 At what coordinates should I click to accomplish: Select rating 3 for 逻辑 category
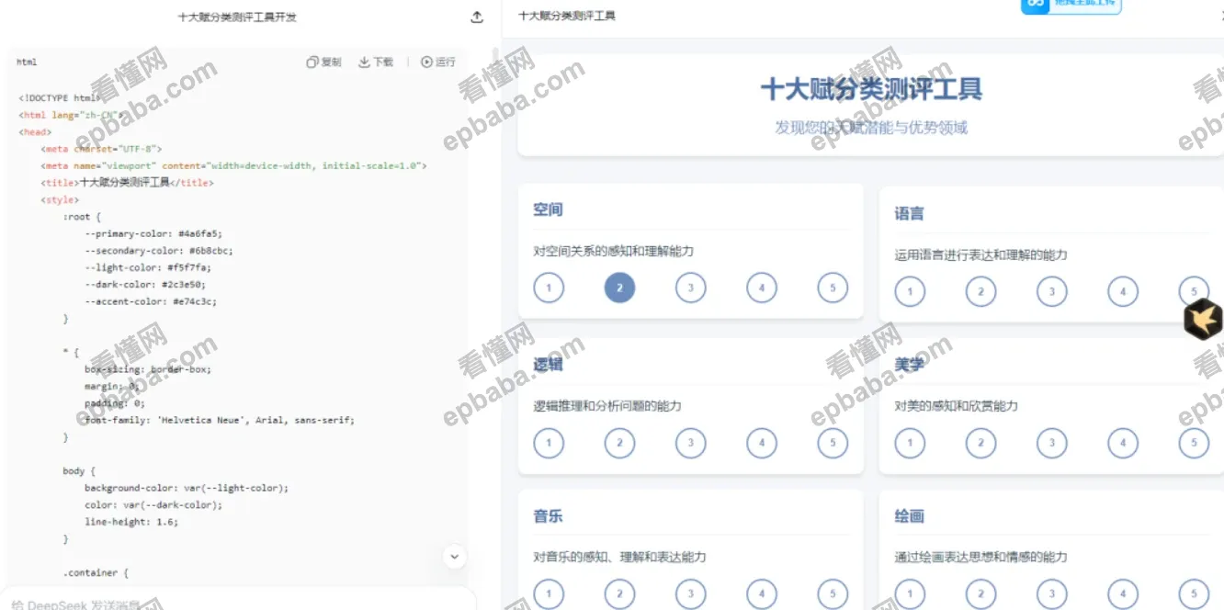tap(690, 443)
